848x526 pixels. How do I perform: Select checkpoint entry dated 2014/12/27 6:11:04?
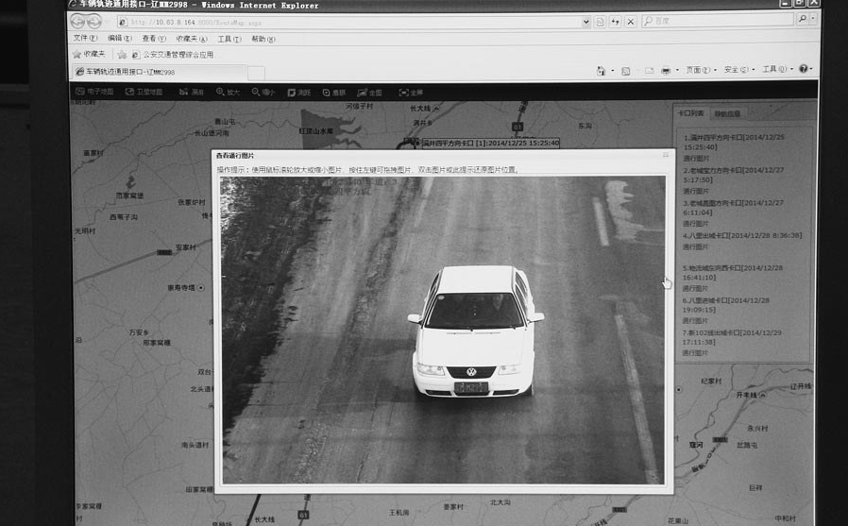point(733,208)
